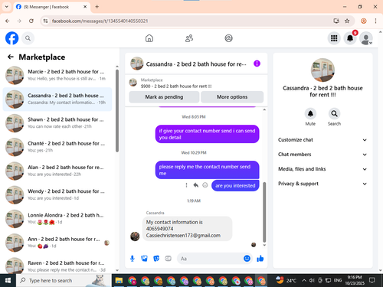
Task: Open the tab search dropdown arrow
Action: coord(7,7)
